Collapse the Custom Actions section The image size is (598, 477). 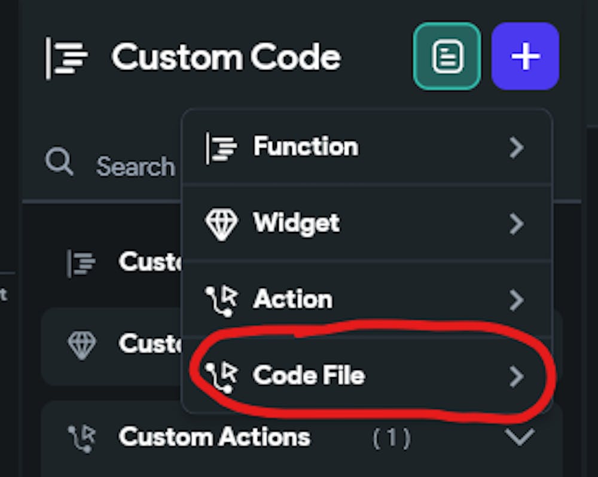pos(518,436)
